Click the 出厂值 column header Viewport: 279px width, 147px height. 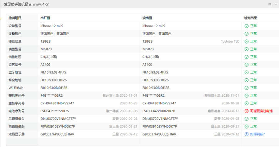pos(45,18)
